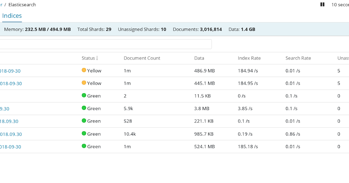This screenshot has height=183, width=349.
Task: Click the green health dot on the bottom row
Action: (84, 146)
